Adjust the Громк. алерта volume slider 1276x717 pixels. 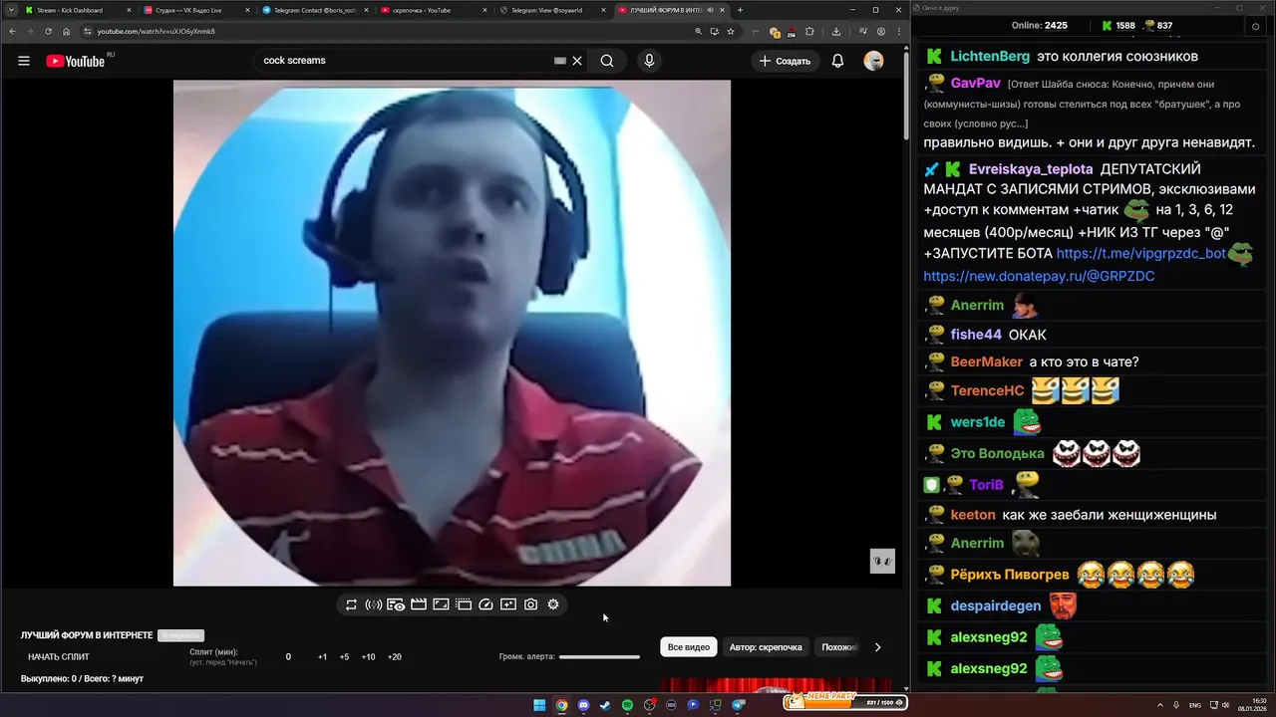click(599, 657)
